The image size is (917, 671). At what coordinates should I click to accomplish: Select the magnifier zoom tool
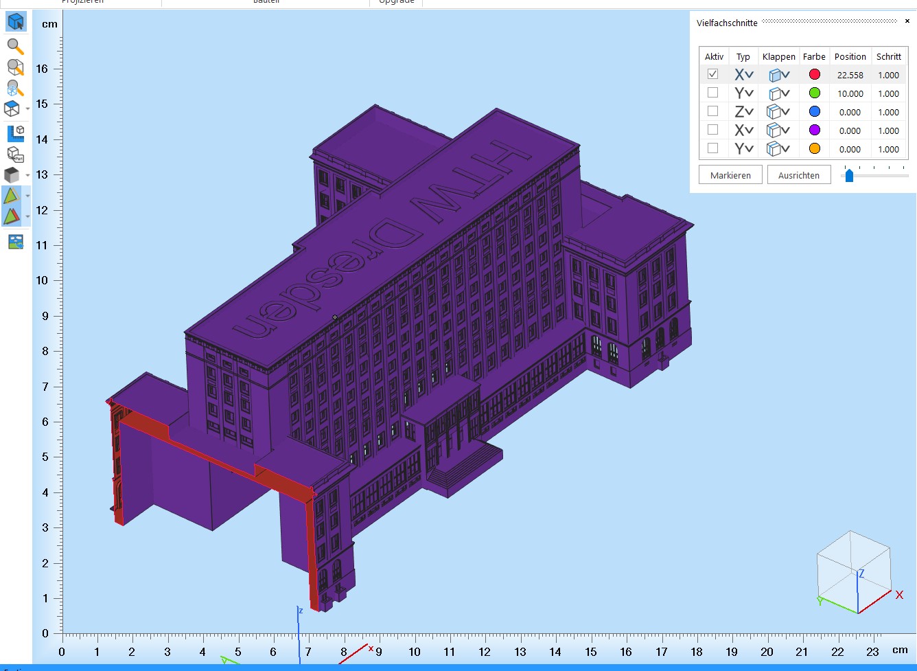pos(15,47)
